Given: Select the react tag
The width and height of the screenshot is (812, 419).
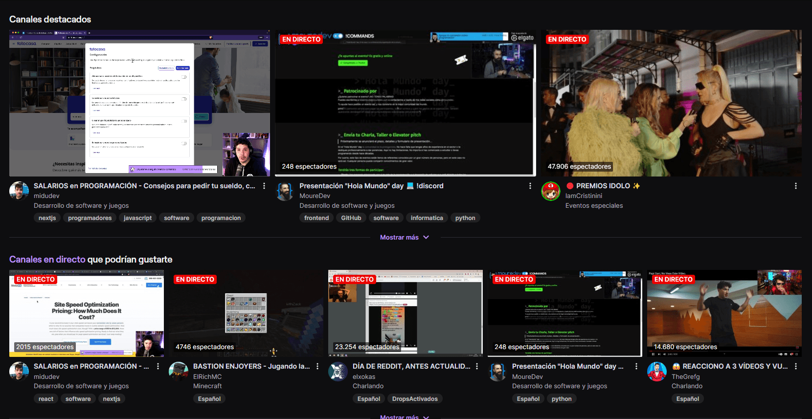Looking at the screenshot, I should tap(46, 399).
